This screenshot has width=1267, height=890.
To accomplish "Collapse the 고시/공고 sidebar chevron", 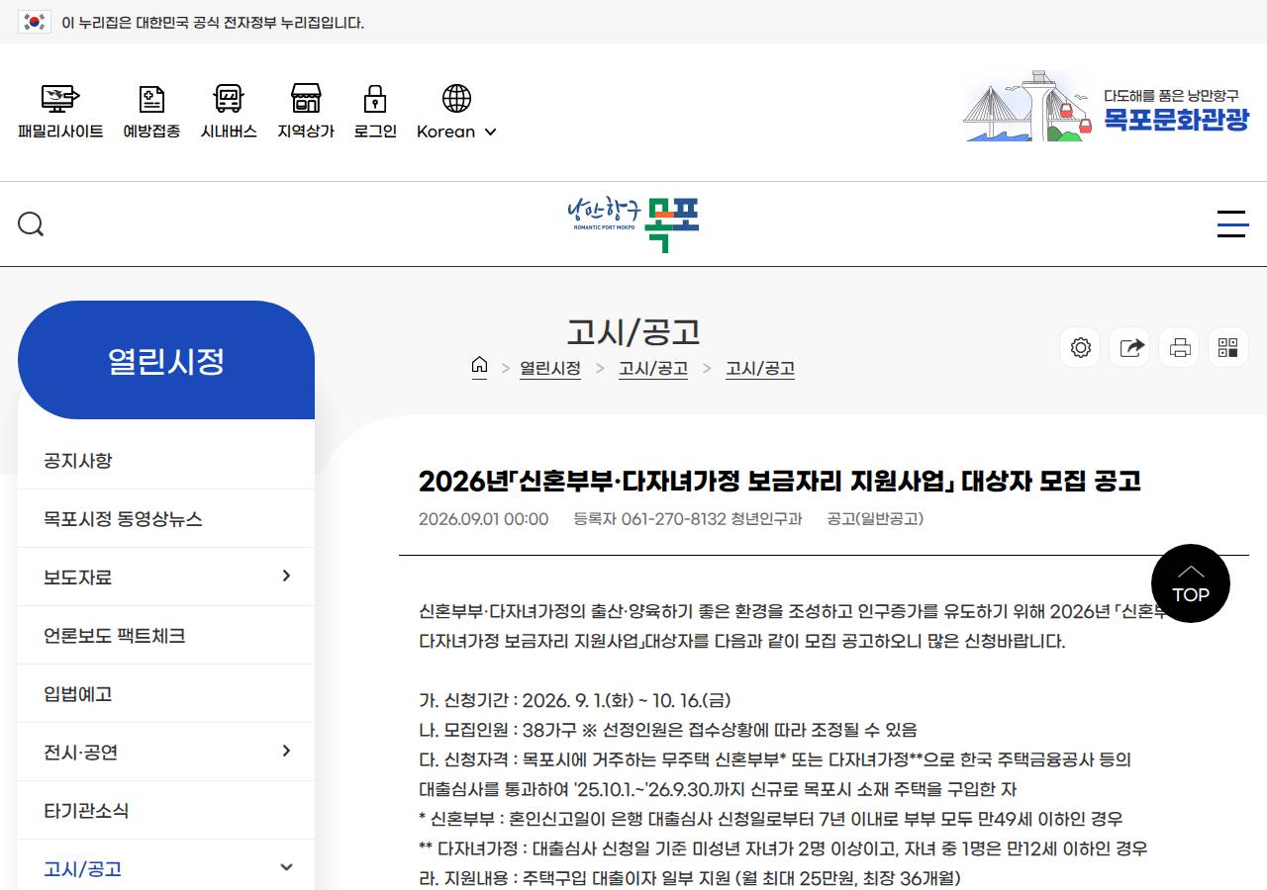I will point(286,867).
